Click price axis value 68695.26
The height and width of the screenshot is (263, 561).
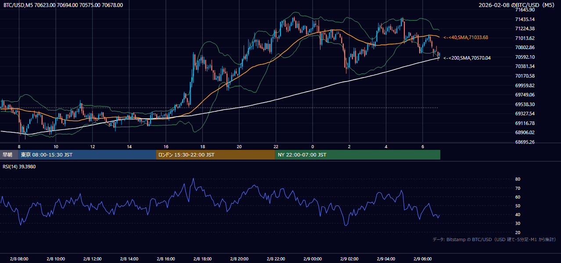(x=525, y=142)
